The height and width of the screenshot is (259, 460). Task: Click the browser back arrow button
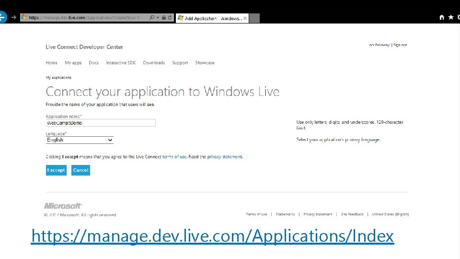(2, 17)
